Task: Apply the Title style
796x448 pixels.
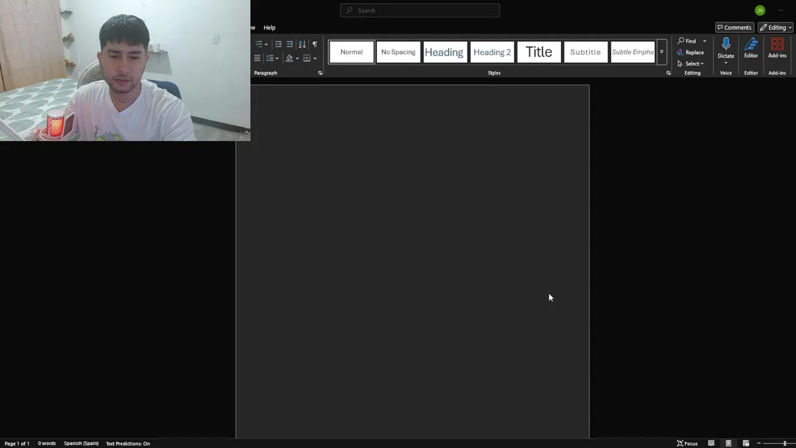Action: pos(539,52)
